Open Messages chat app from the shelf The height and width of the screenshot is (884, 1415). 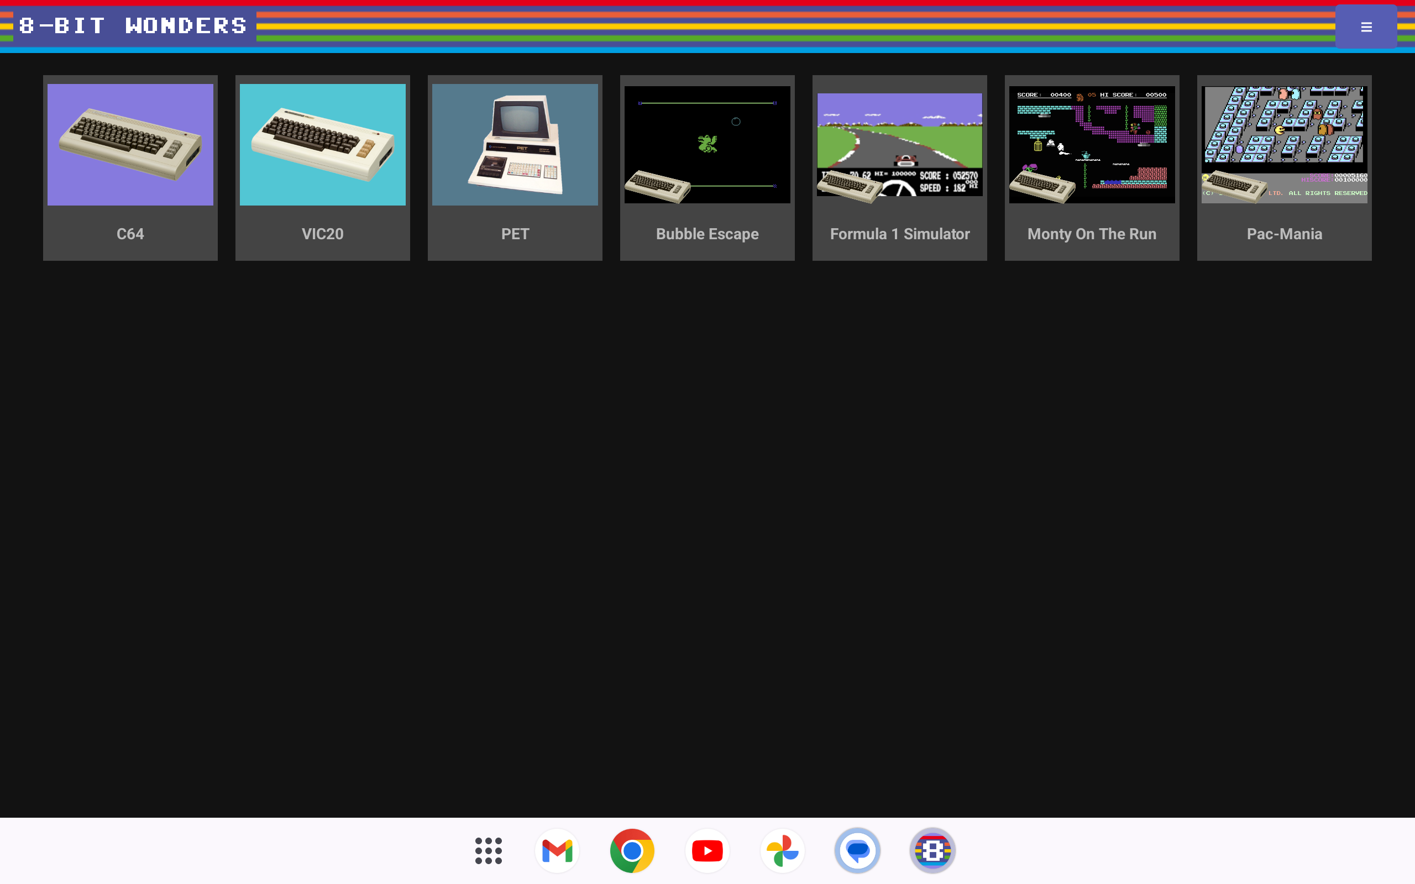pyautogui.click(x=858, y=851)
